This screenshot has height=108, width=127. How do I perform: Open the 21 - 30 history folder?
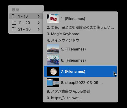26,29
